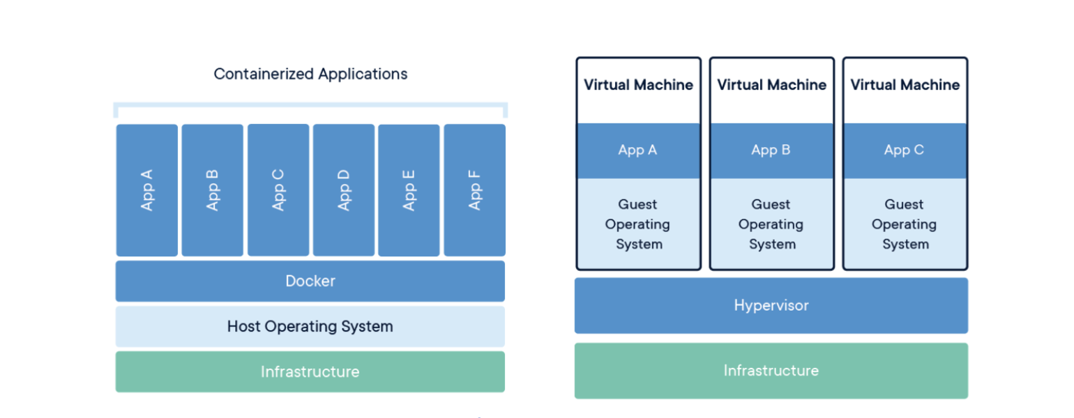Viewport: 1074px width, 418px height.
Task: Click the Virtual Machine heading above App C
Action: coord(905,85)
